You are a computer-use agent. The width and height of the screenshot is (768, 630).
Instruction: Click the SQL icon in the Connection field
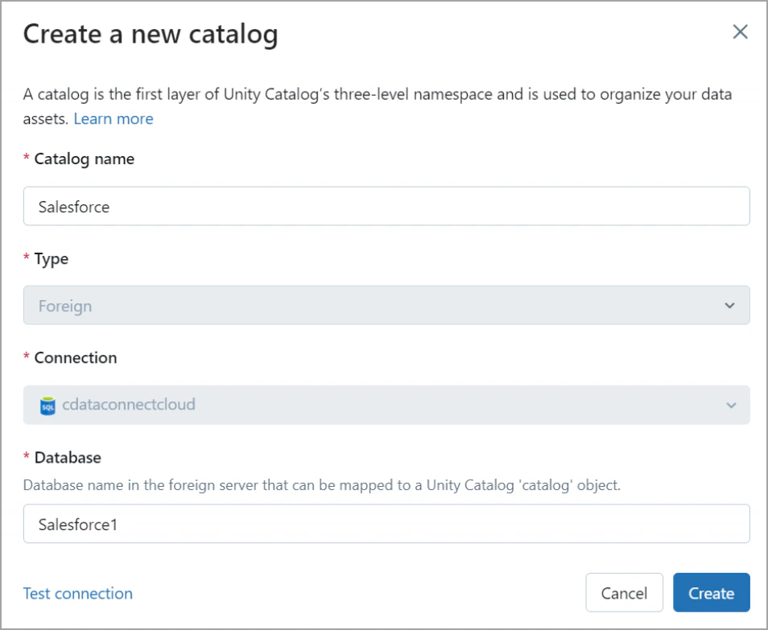tap(47, 406)
